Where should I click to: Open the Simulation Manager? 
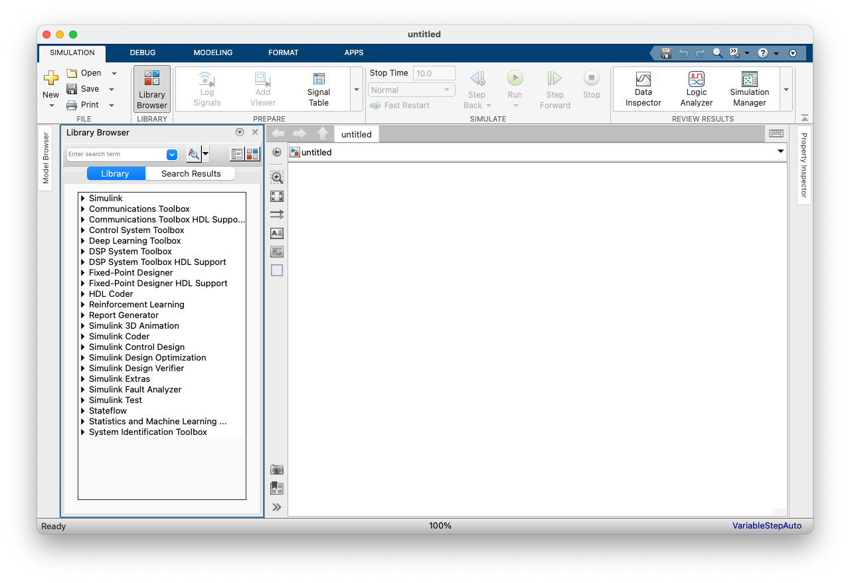(750, 89)
